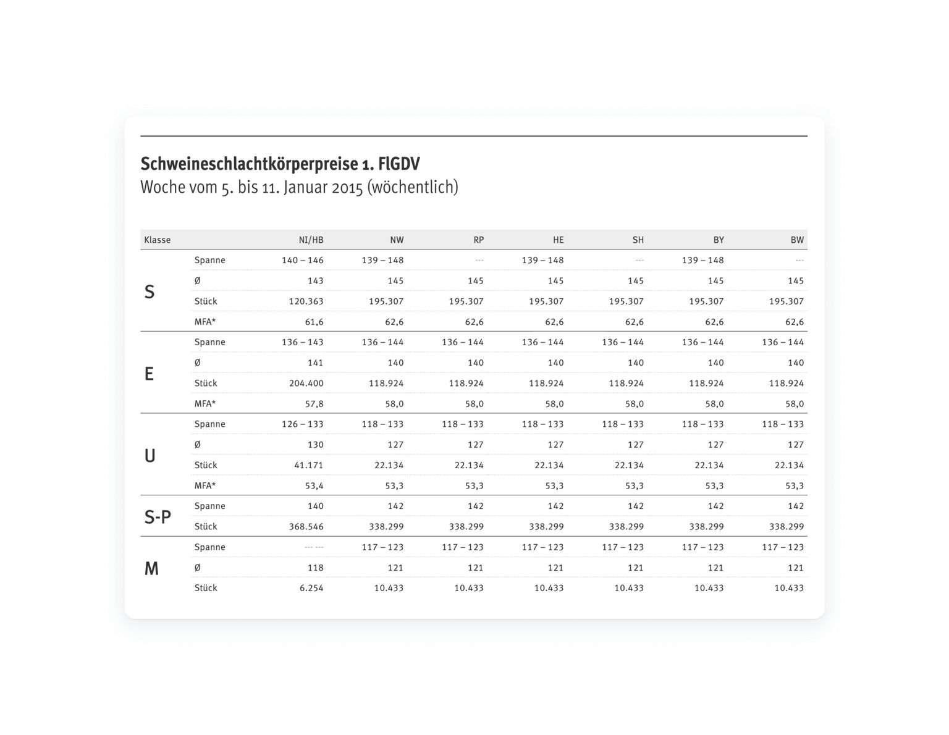Click the value '6.254'
This screenshot has height=735, width=949.
[x=312, y=588]
